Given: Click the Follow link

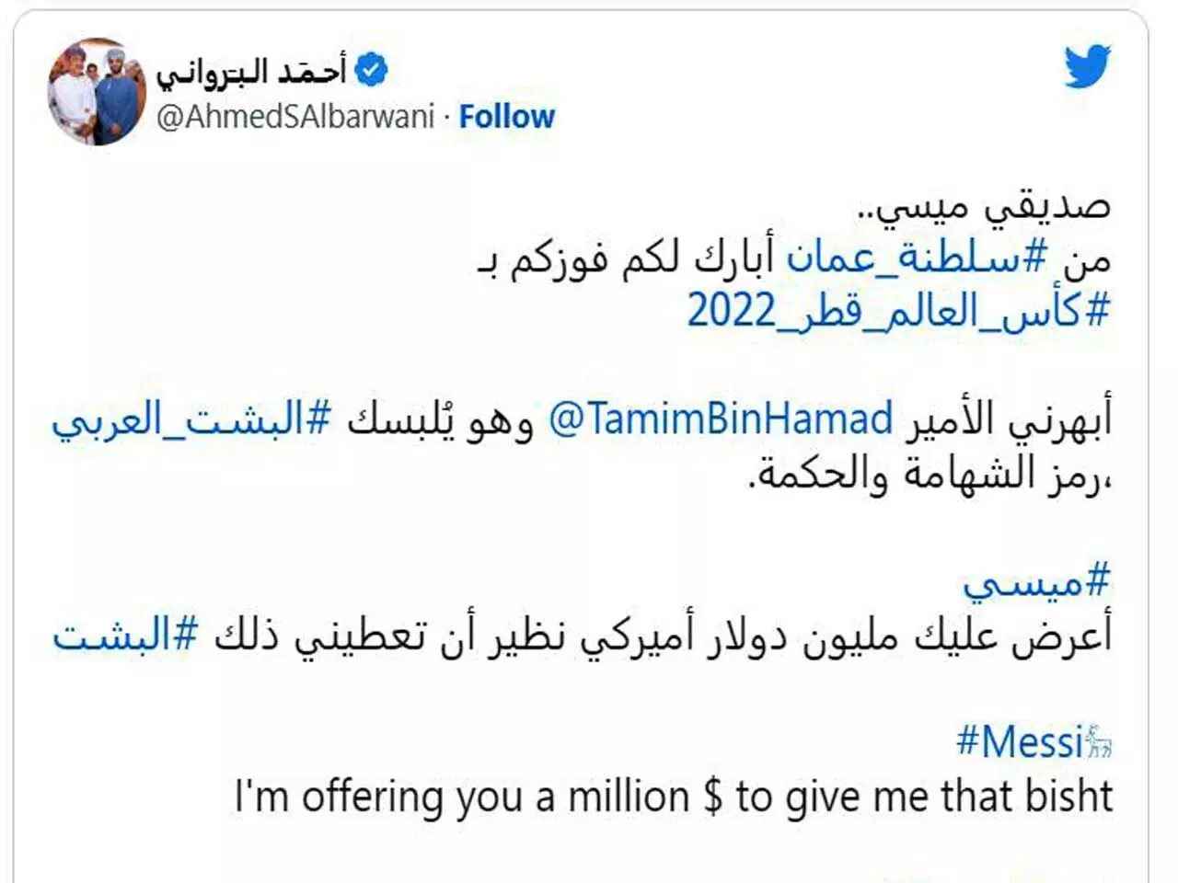Looking at the screenshot, I should (506, 117).
